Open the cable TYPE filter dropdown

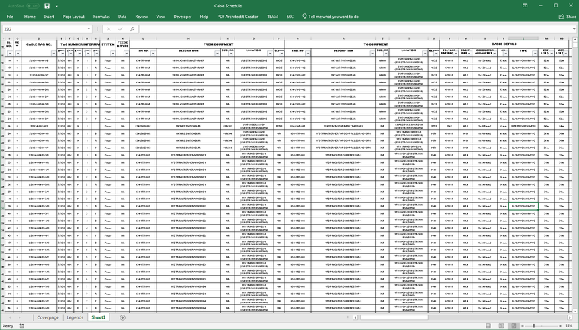point(535,54)
